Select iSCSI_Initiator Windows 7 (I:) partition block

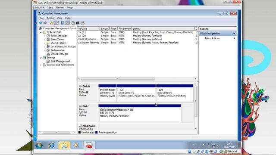(140, 113)
